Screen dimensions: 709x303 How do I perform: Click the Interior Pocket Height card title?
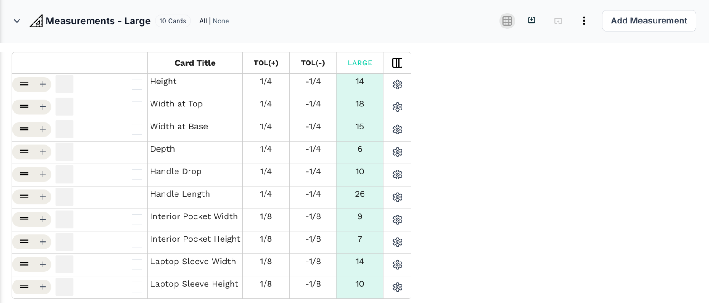pyautogui.click(x=195, y=239)
